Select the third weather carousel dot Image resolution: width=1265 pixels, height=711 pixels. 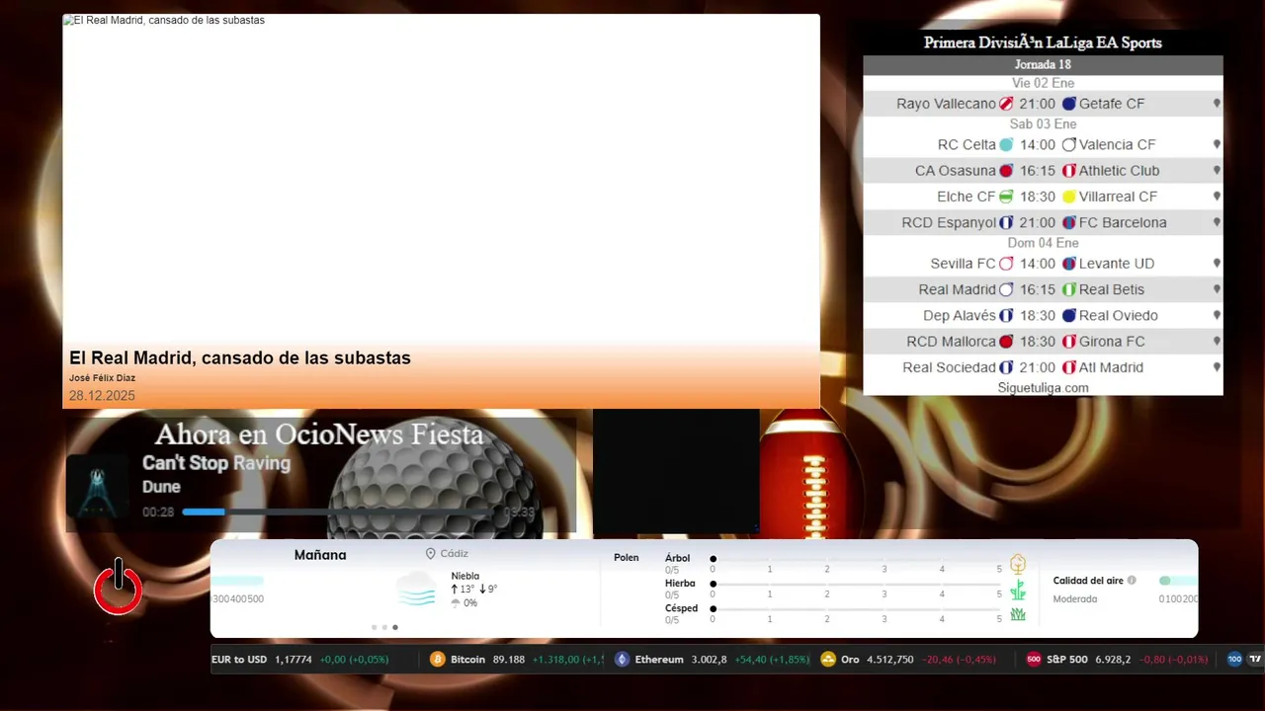(395, 627)
